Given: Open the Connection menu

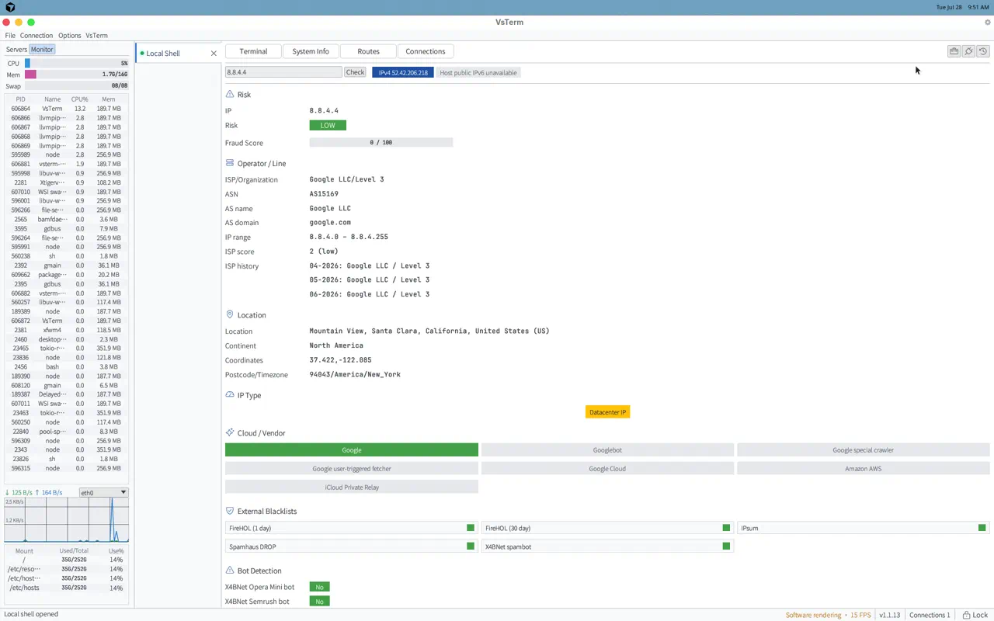Looking at the screenshot, I should point(36,36).
